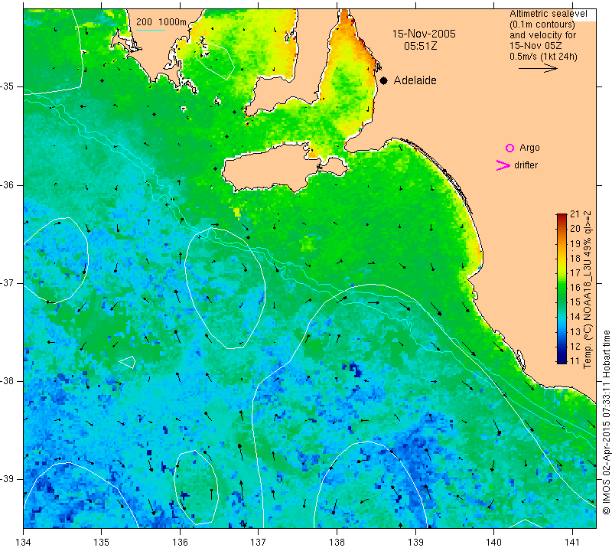Click the 11 value on temperature scale
The height and width of the screenshot is (551, 612).
tap(575, 360)
